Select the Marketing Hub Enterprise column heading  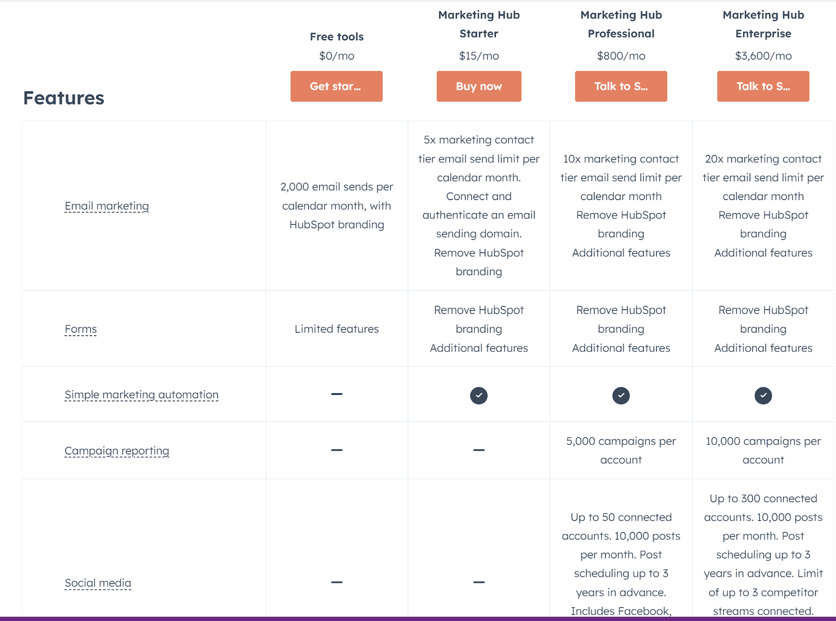coord(763,24)
